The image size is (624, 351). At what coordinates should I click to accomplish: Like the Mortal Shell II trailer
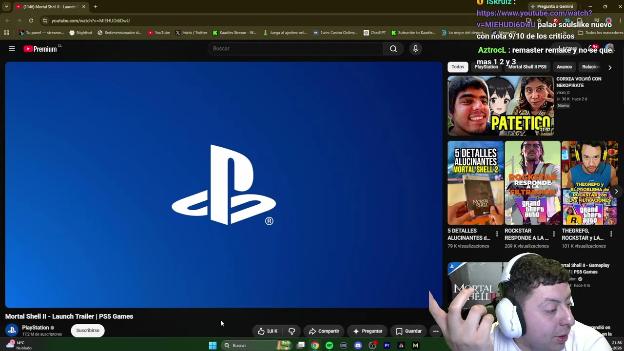point(268,331)
